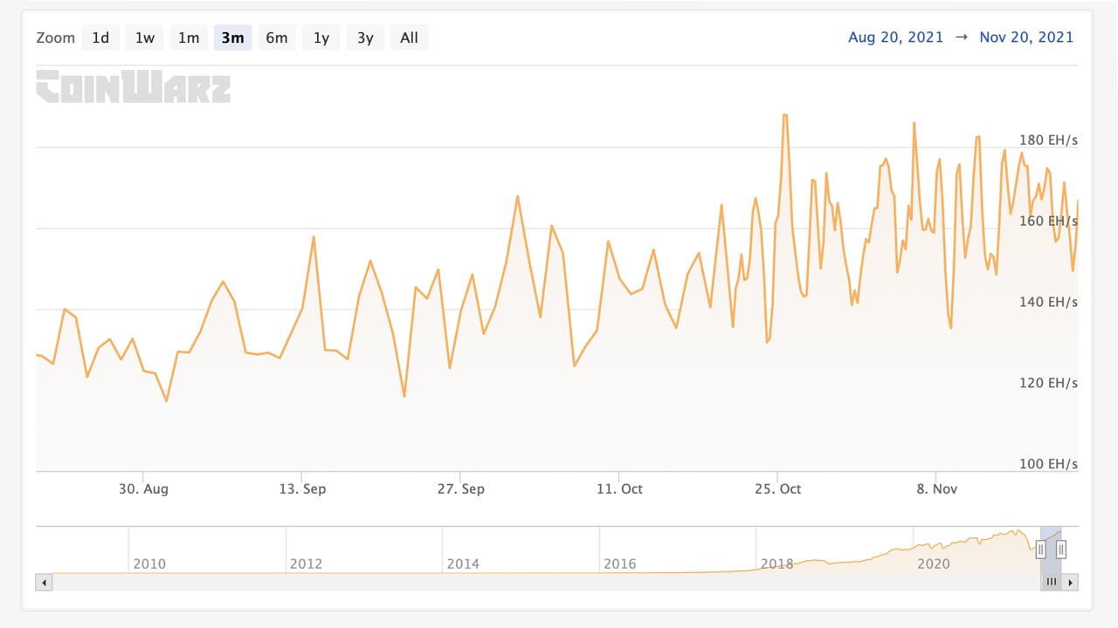This screenshot has height=628, width=1118.
Task: Select the 1d zoom range
Action: tap(100, 38)
